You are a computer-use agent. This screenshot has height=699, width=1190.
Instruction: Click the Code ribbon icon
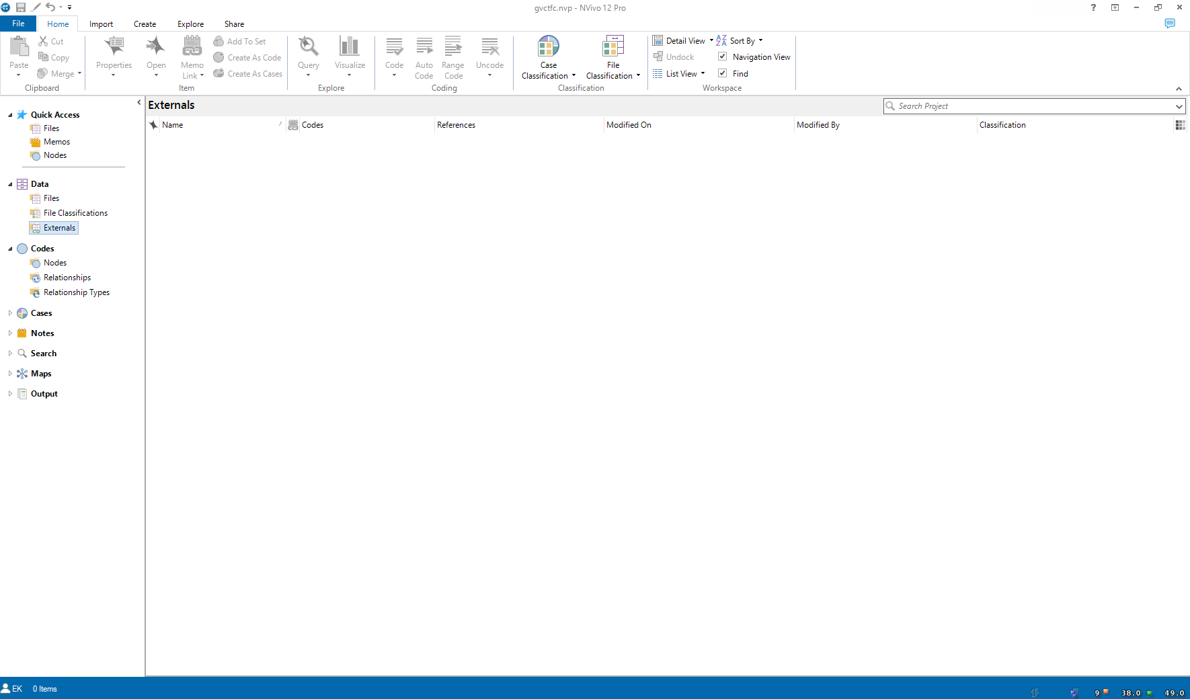(x=395, y=46)
